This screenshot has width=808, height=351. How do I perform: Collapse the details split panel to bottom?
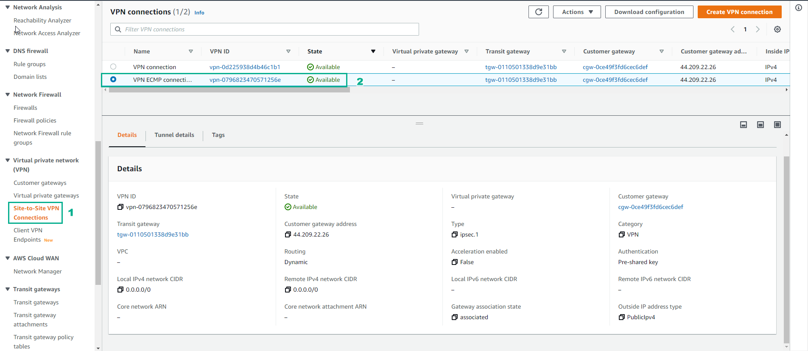click(744, 125)
